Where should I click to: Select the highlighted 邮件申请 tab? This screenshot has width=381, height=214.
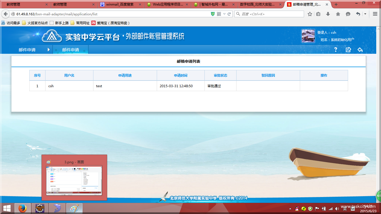[71, 50]
